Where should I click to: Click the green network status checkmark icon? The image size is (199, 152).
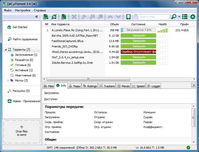coord(188,148)
